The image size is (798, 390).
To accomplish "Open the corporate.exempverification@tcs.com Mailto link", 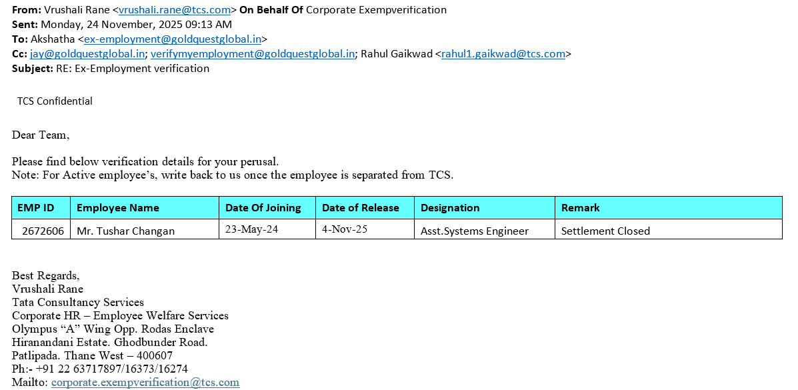I will 145,383.
